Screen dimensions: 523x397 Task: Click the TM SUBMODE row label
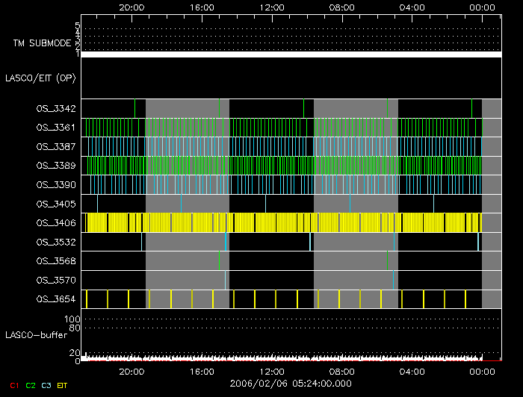[42, 43]
